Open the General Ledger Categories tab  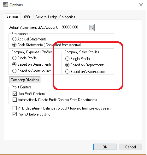point(55,17)
